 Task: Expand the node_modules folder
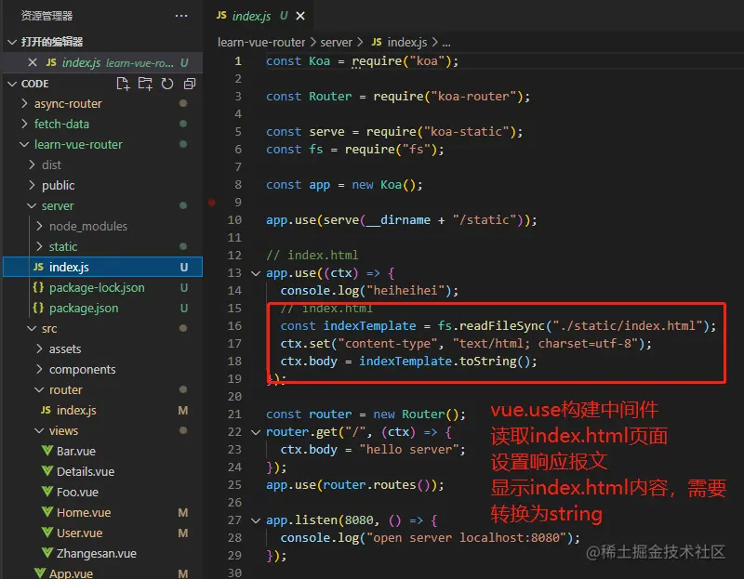point(40,226)
